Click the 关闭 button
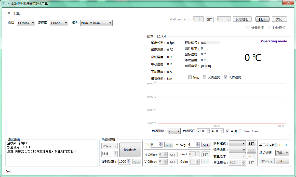The width and height of the screenshot is (296, 177). click(x=279, y=19)
